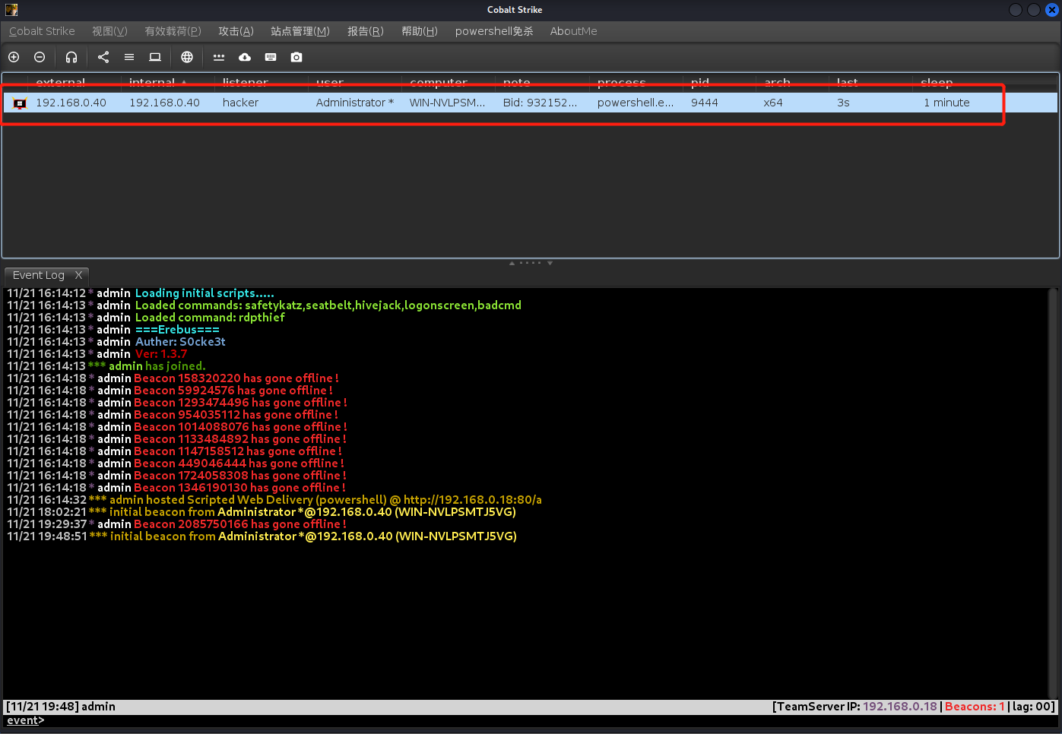Open the AboutMe menu entry
The height and width of the screenshot is (734, 1062).
(573, 31)
